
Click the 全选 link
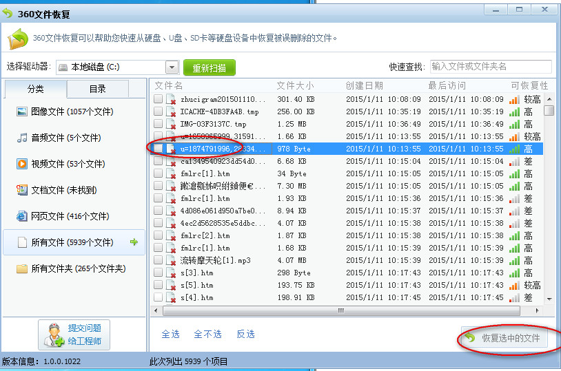point(170,334)
